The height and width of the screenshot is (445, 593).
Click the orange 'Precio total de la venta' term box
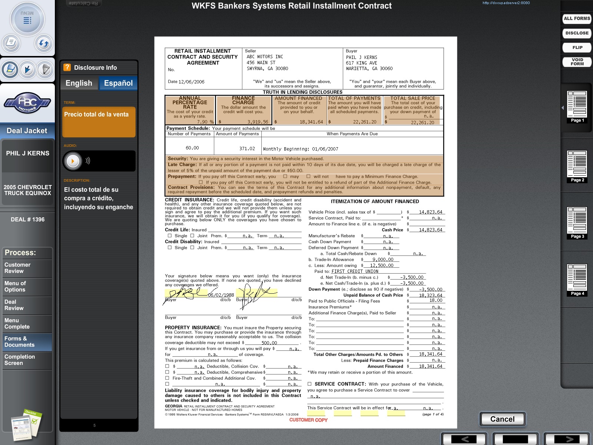pyautogui.click(x=99, y=122)
